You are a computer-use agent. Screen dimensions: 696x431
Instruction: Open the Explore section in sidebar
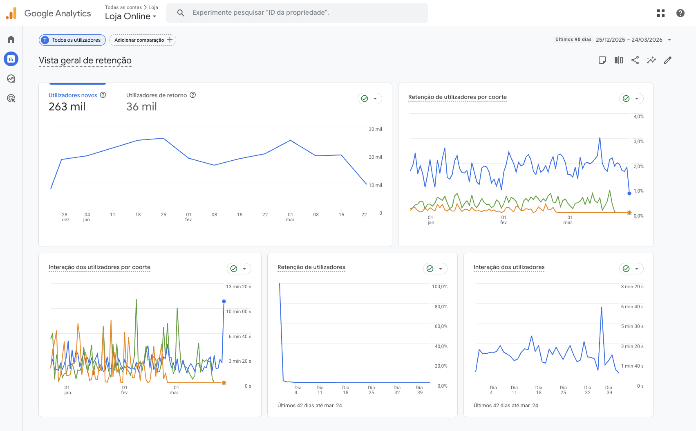click(x=11, y=79)
